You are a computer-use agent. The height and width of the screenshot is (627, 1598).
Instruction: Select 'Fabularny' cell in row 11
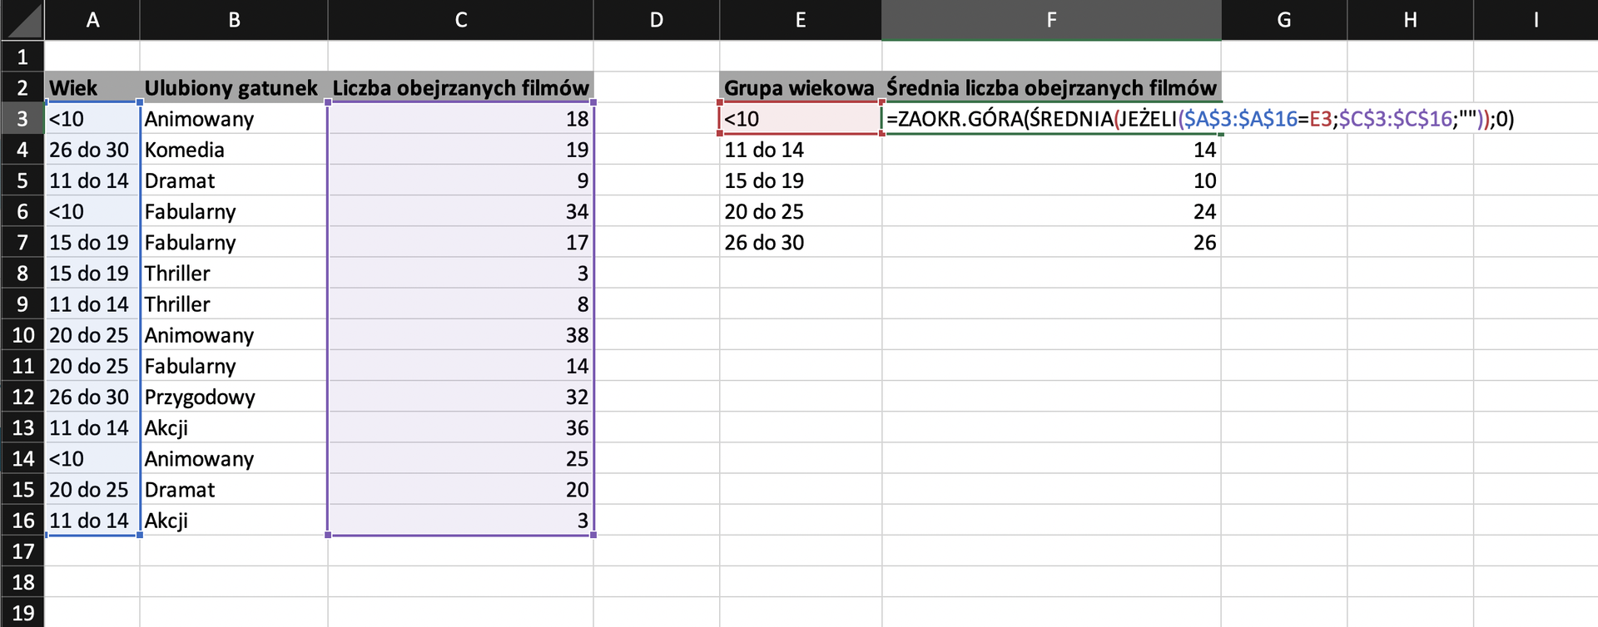(x=234, y=366)
